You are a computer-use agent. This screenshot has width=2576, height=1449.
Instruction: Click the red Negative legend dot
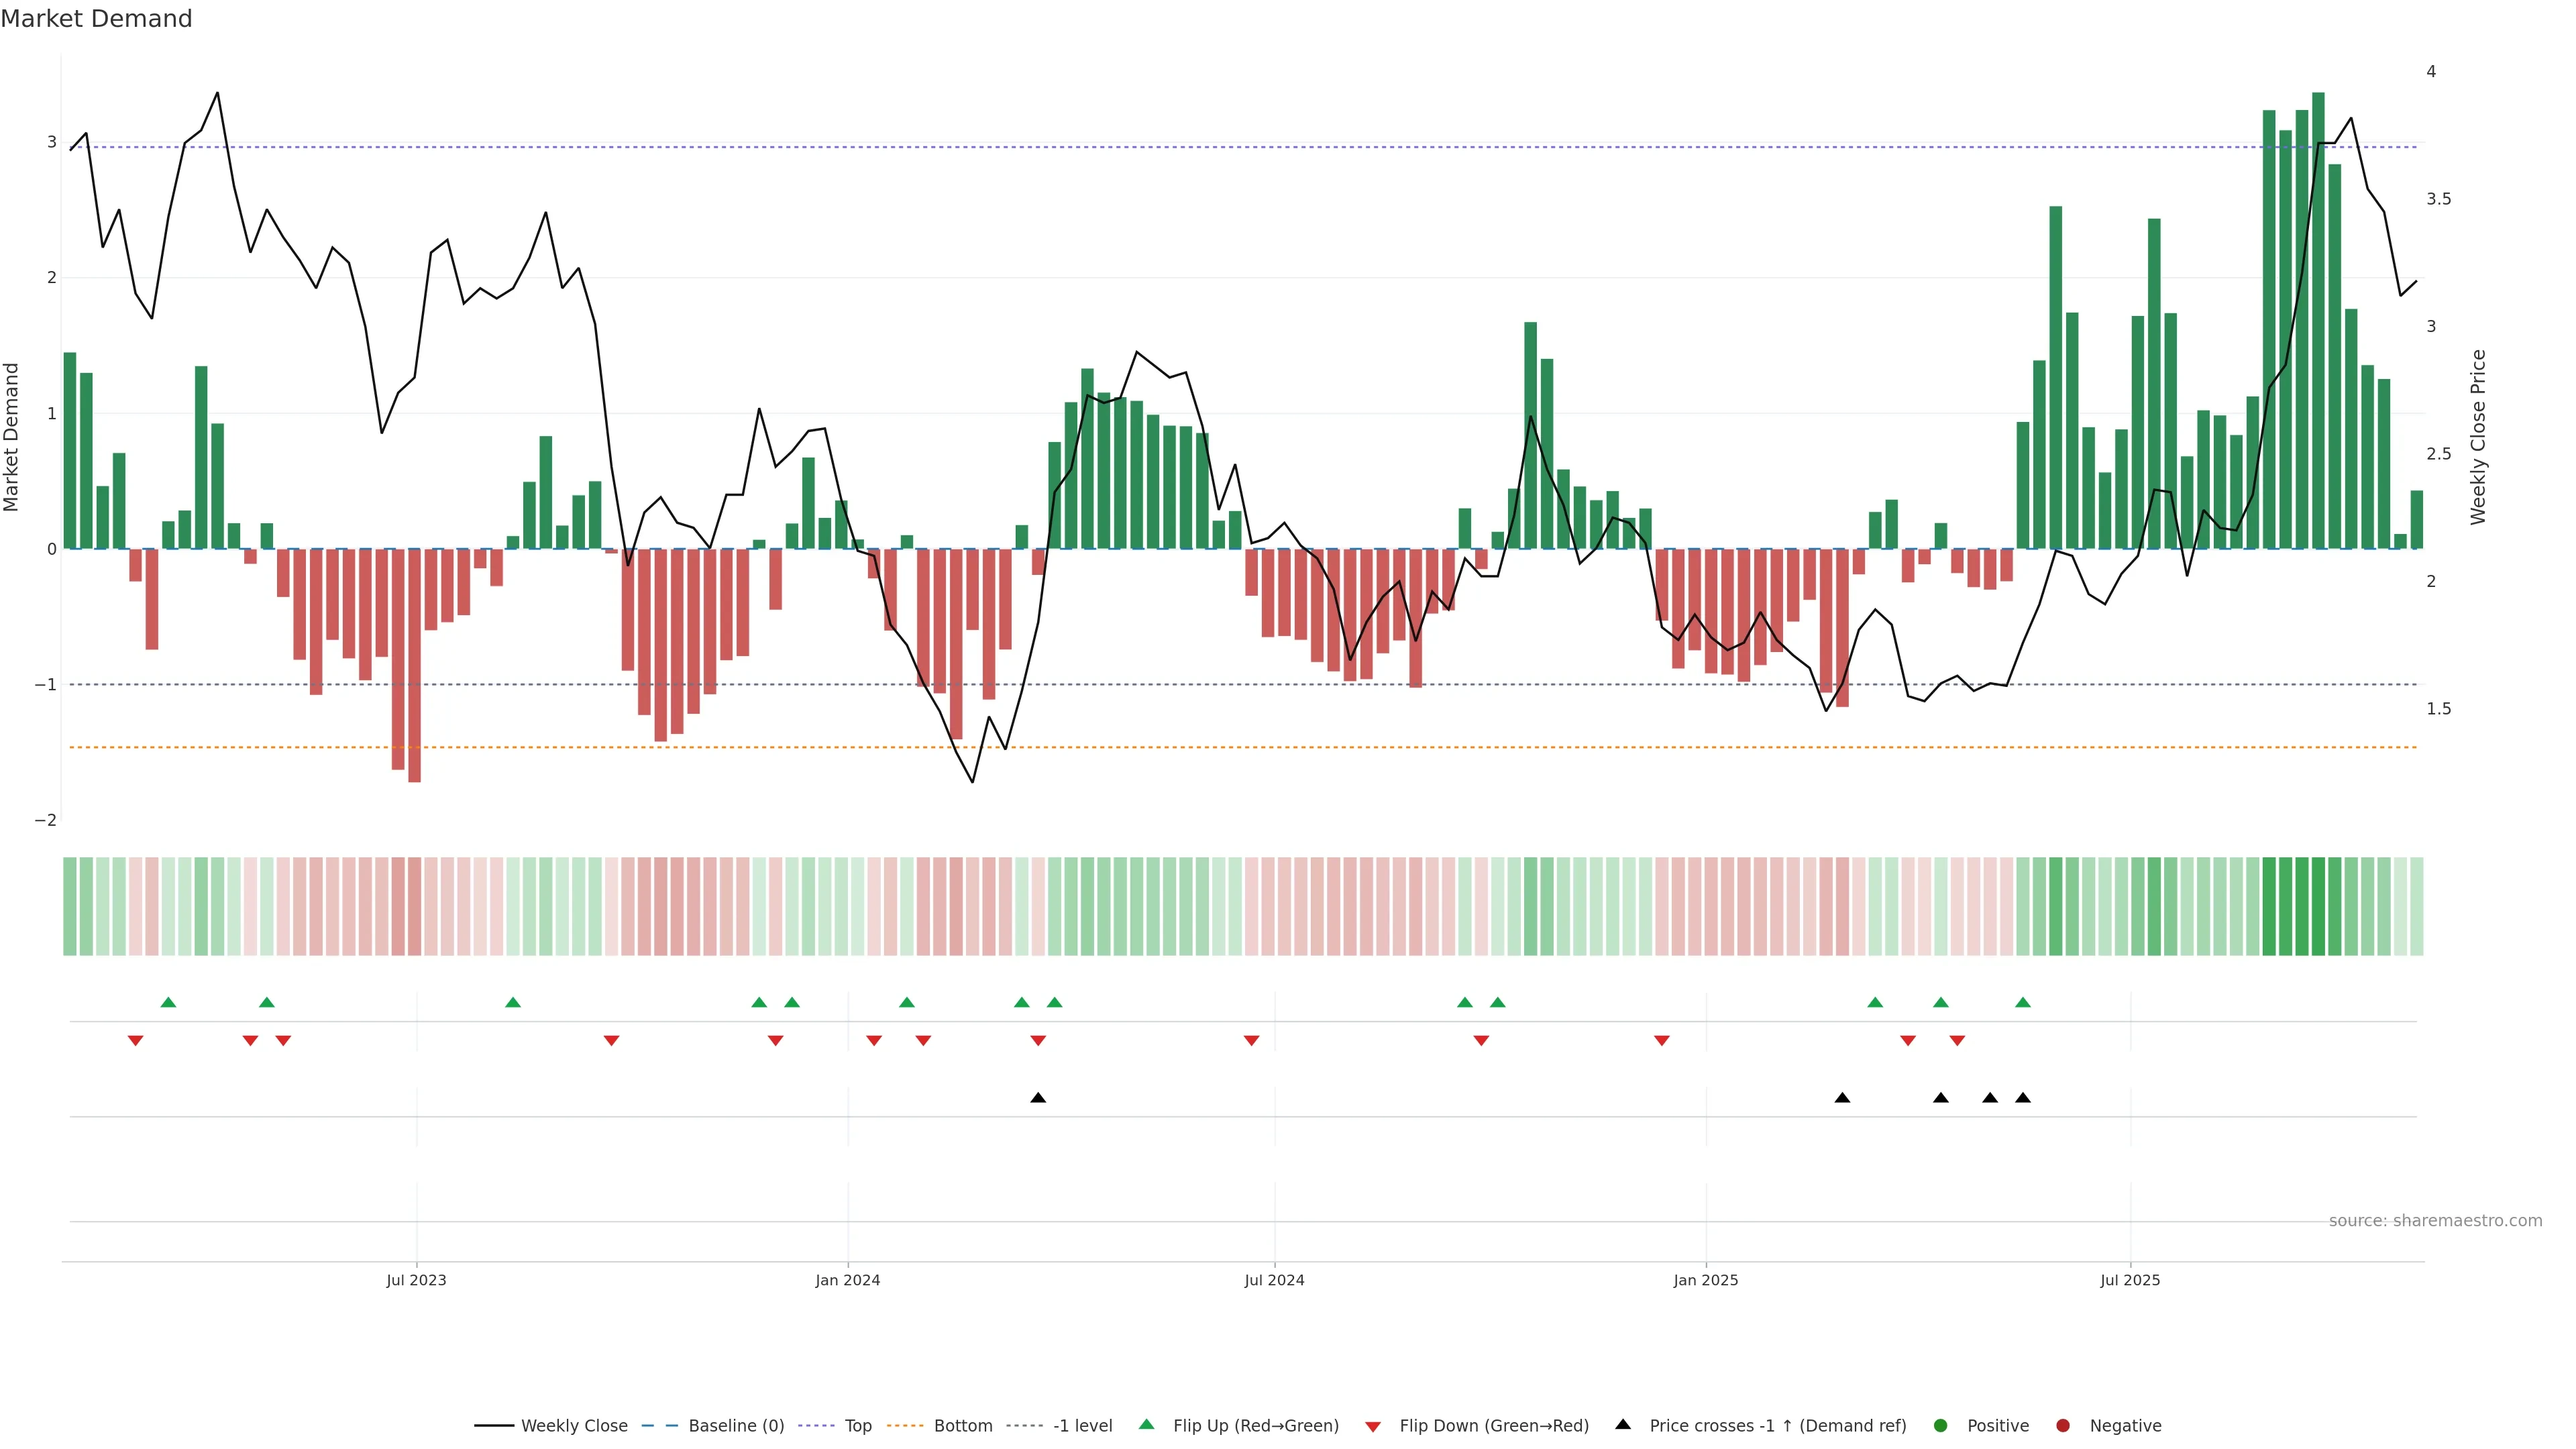pyautogui.click(x=2063, y=1426)
